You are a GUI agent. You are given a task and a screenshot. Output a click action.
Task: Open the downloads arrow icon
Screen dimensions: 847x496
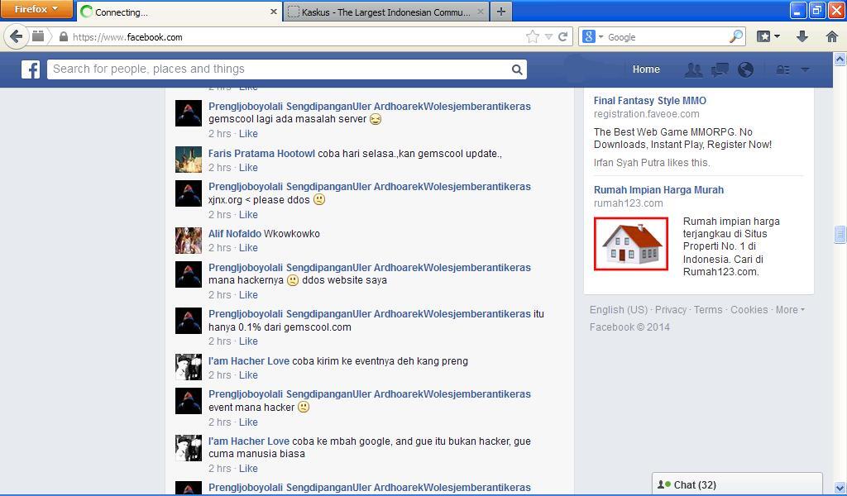pos(802,36)
